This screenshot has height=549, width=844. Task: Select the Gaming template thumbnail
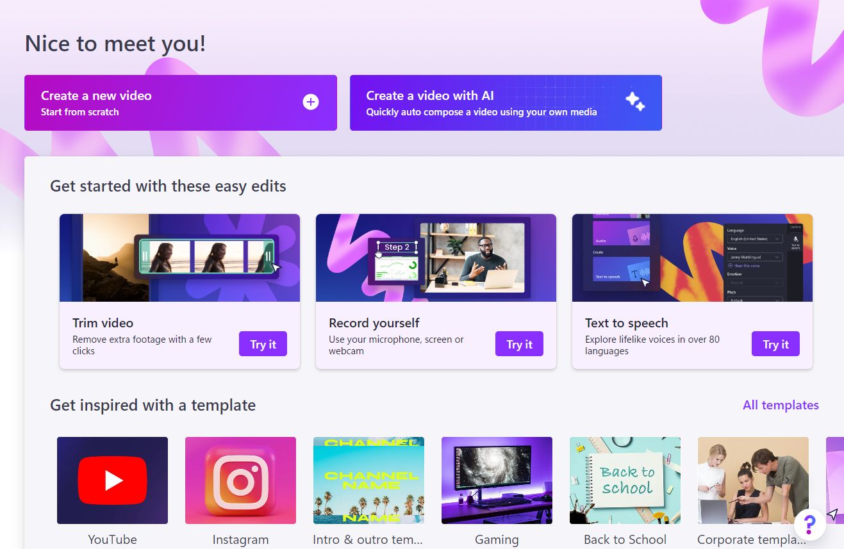click(497, 480)
